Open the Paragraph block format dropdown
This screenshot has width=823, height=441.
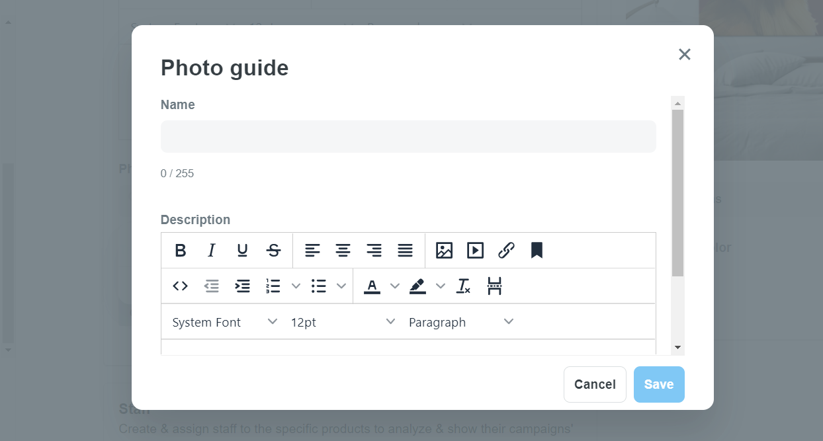[x=461, y=322]
